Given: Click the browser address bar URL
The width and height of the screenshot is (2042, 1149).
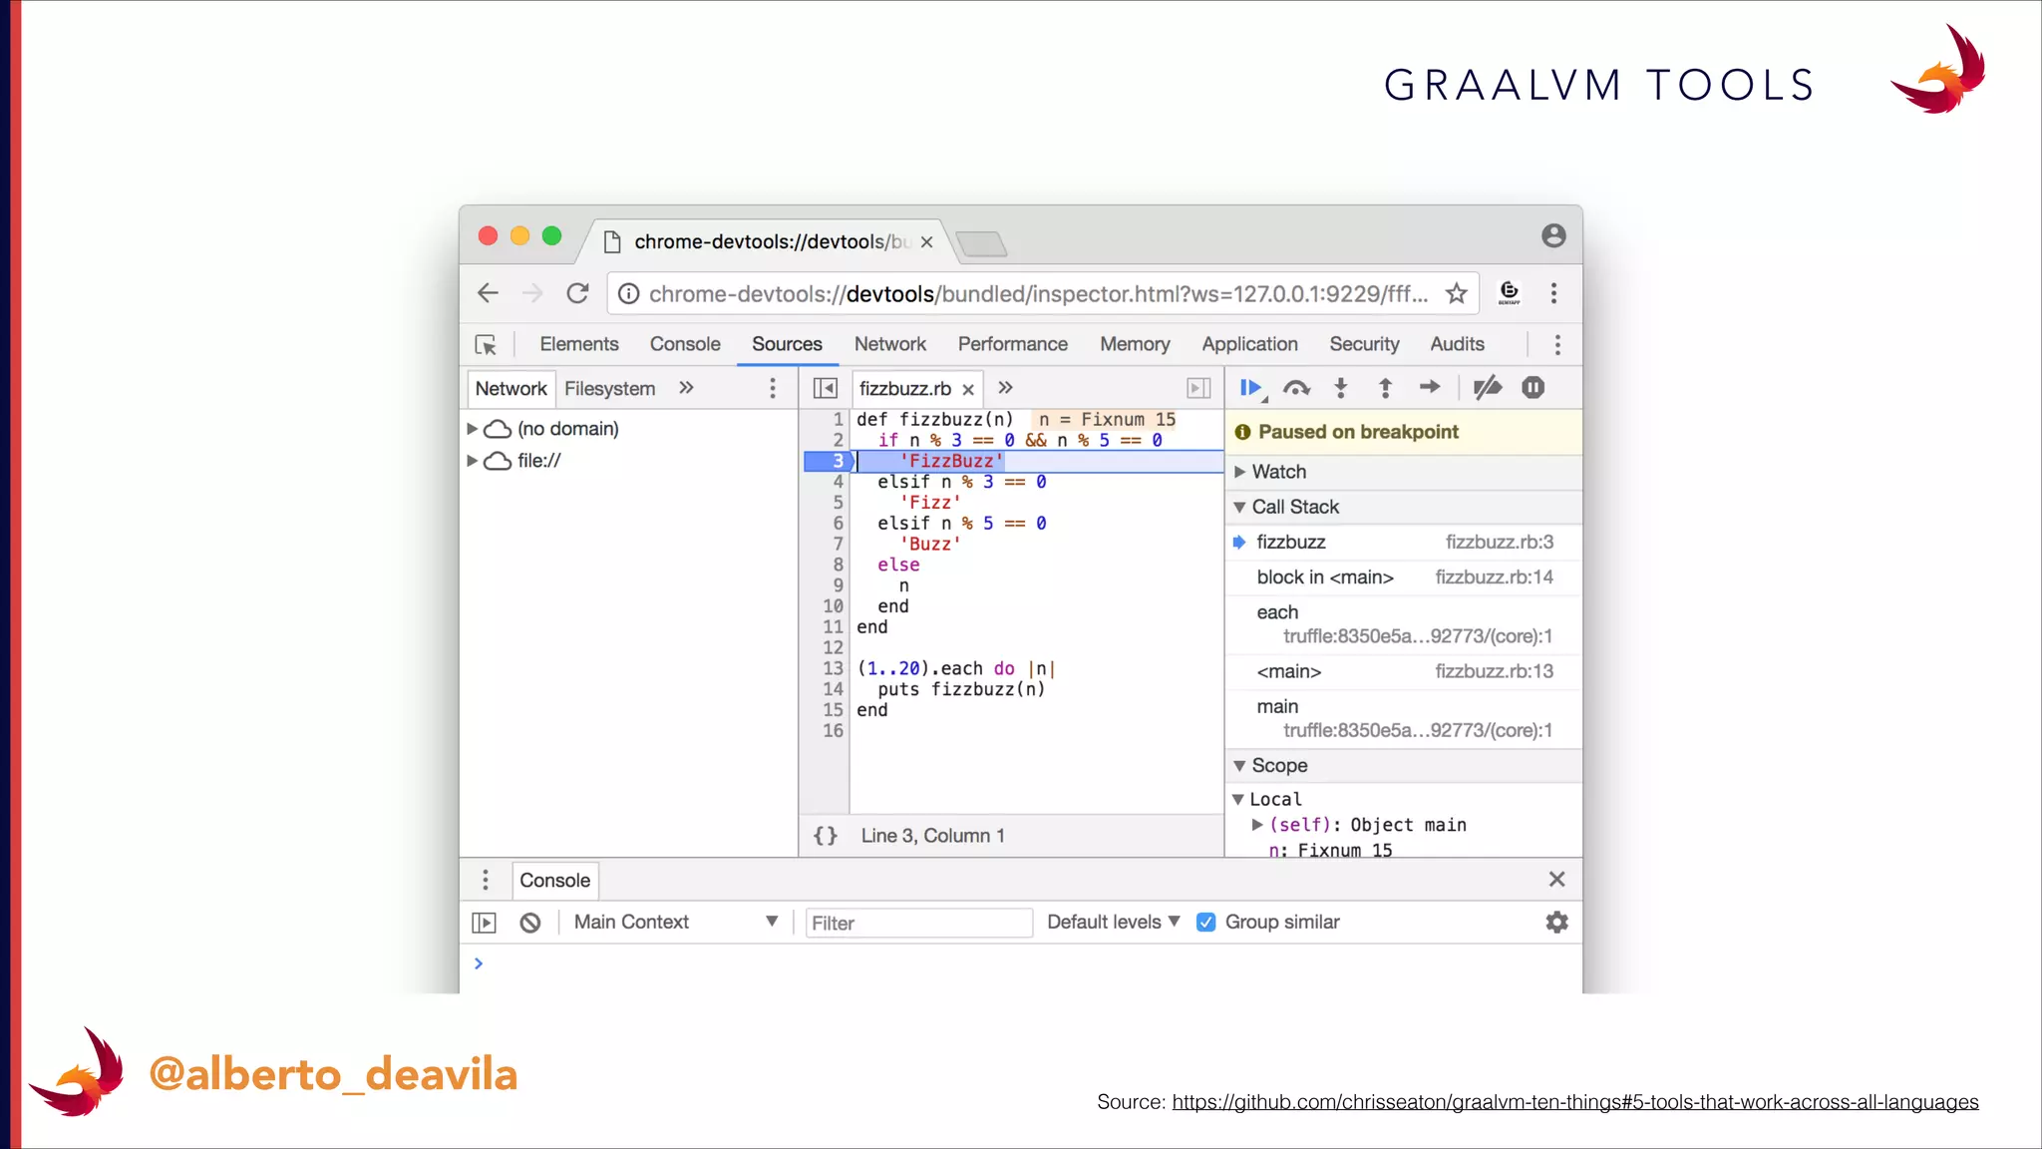Looking at the screenshot, I should pos(1038,294).
